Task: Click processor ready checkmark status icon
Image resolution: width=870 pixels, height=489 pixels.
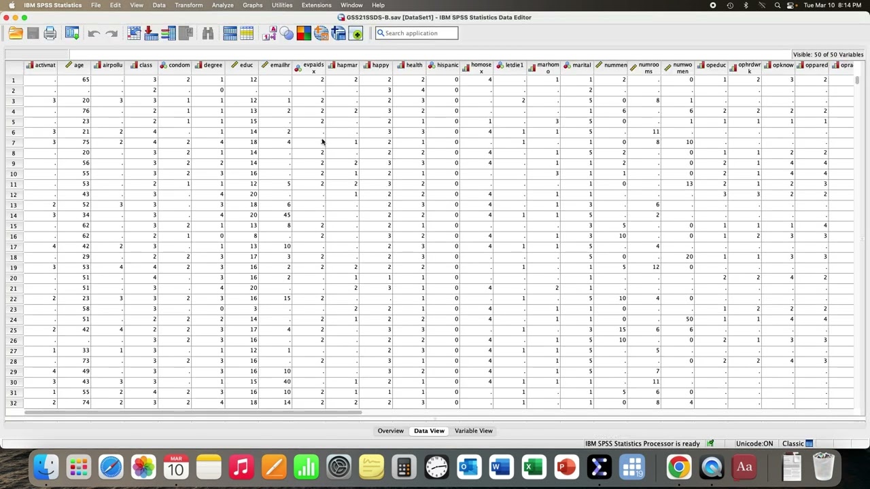Action: (710, 443)
